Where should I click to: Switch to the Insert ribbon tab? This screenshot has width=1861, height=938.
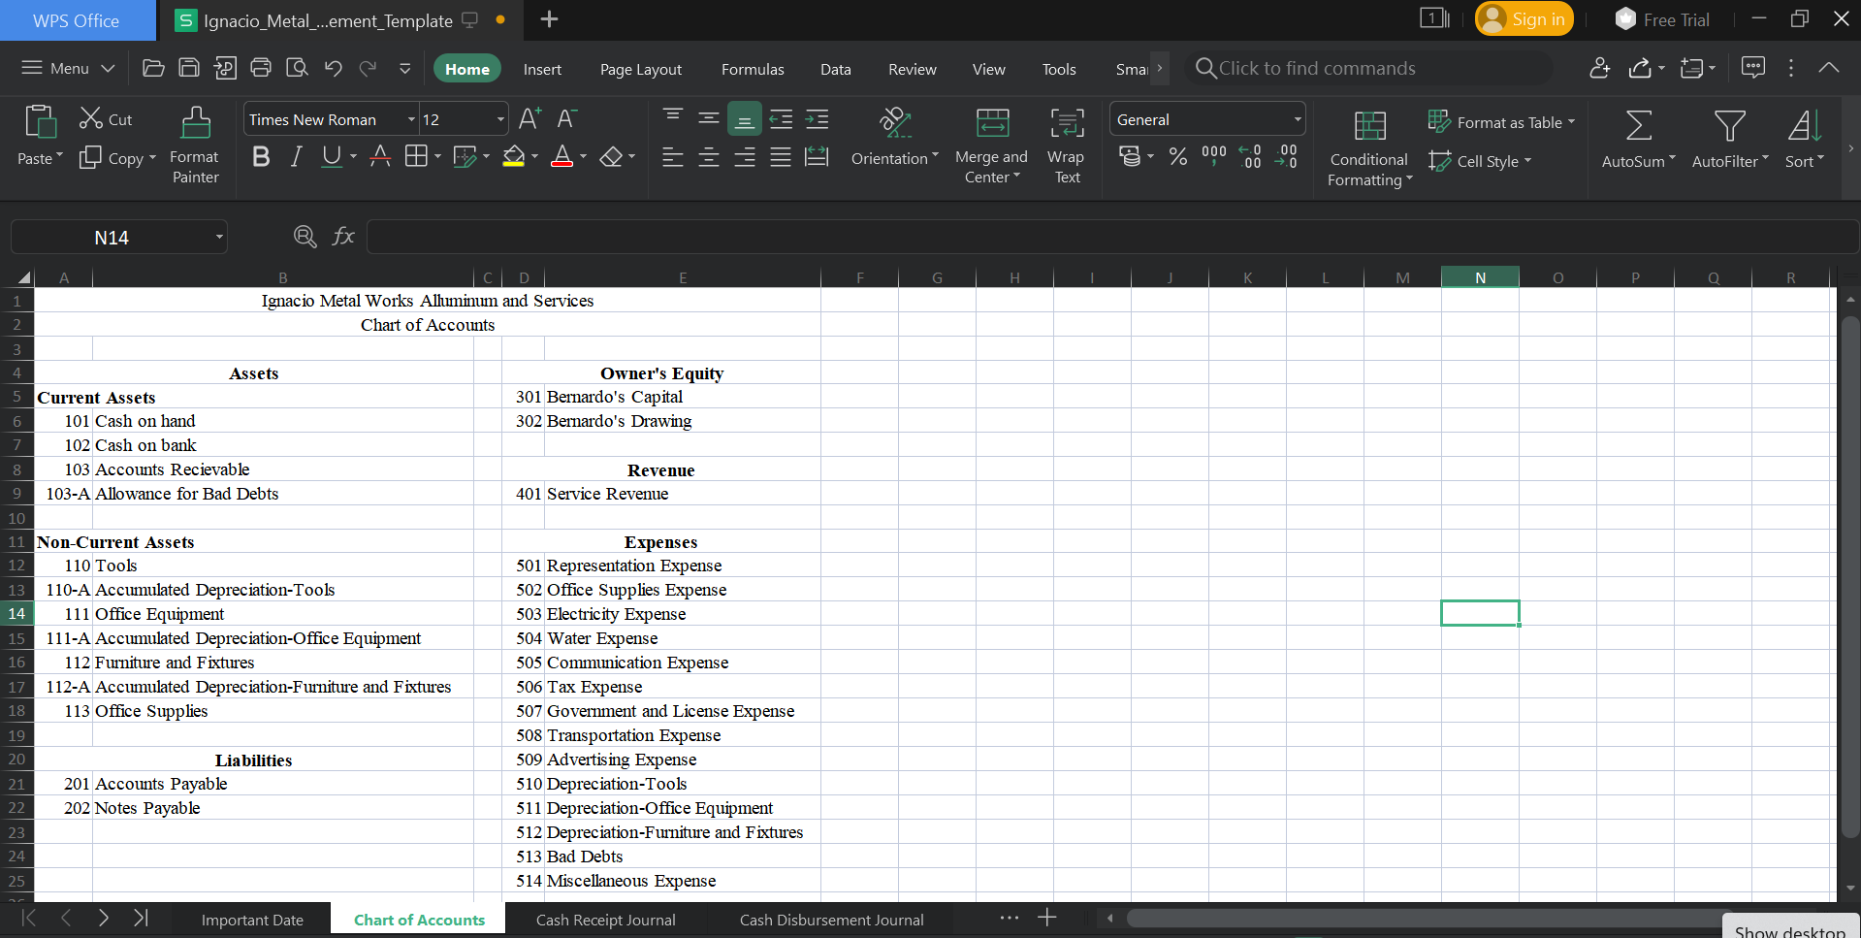[542, 69]
